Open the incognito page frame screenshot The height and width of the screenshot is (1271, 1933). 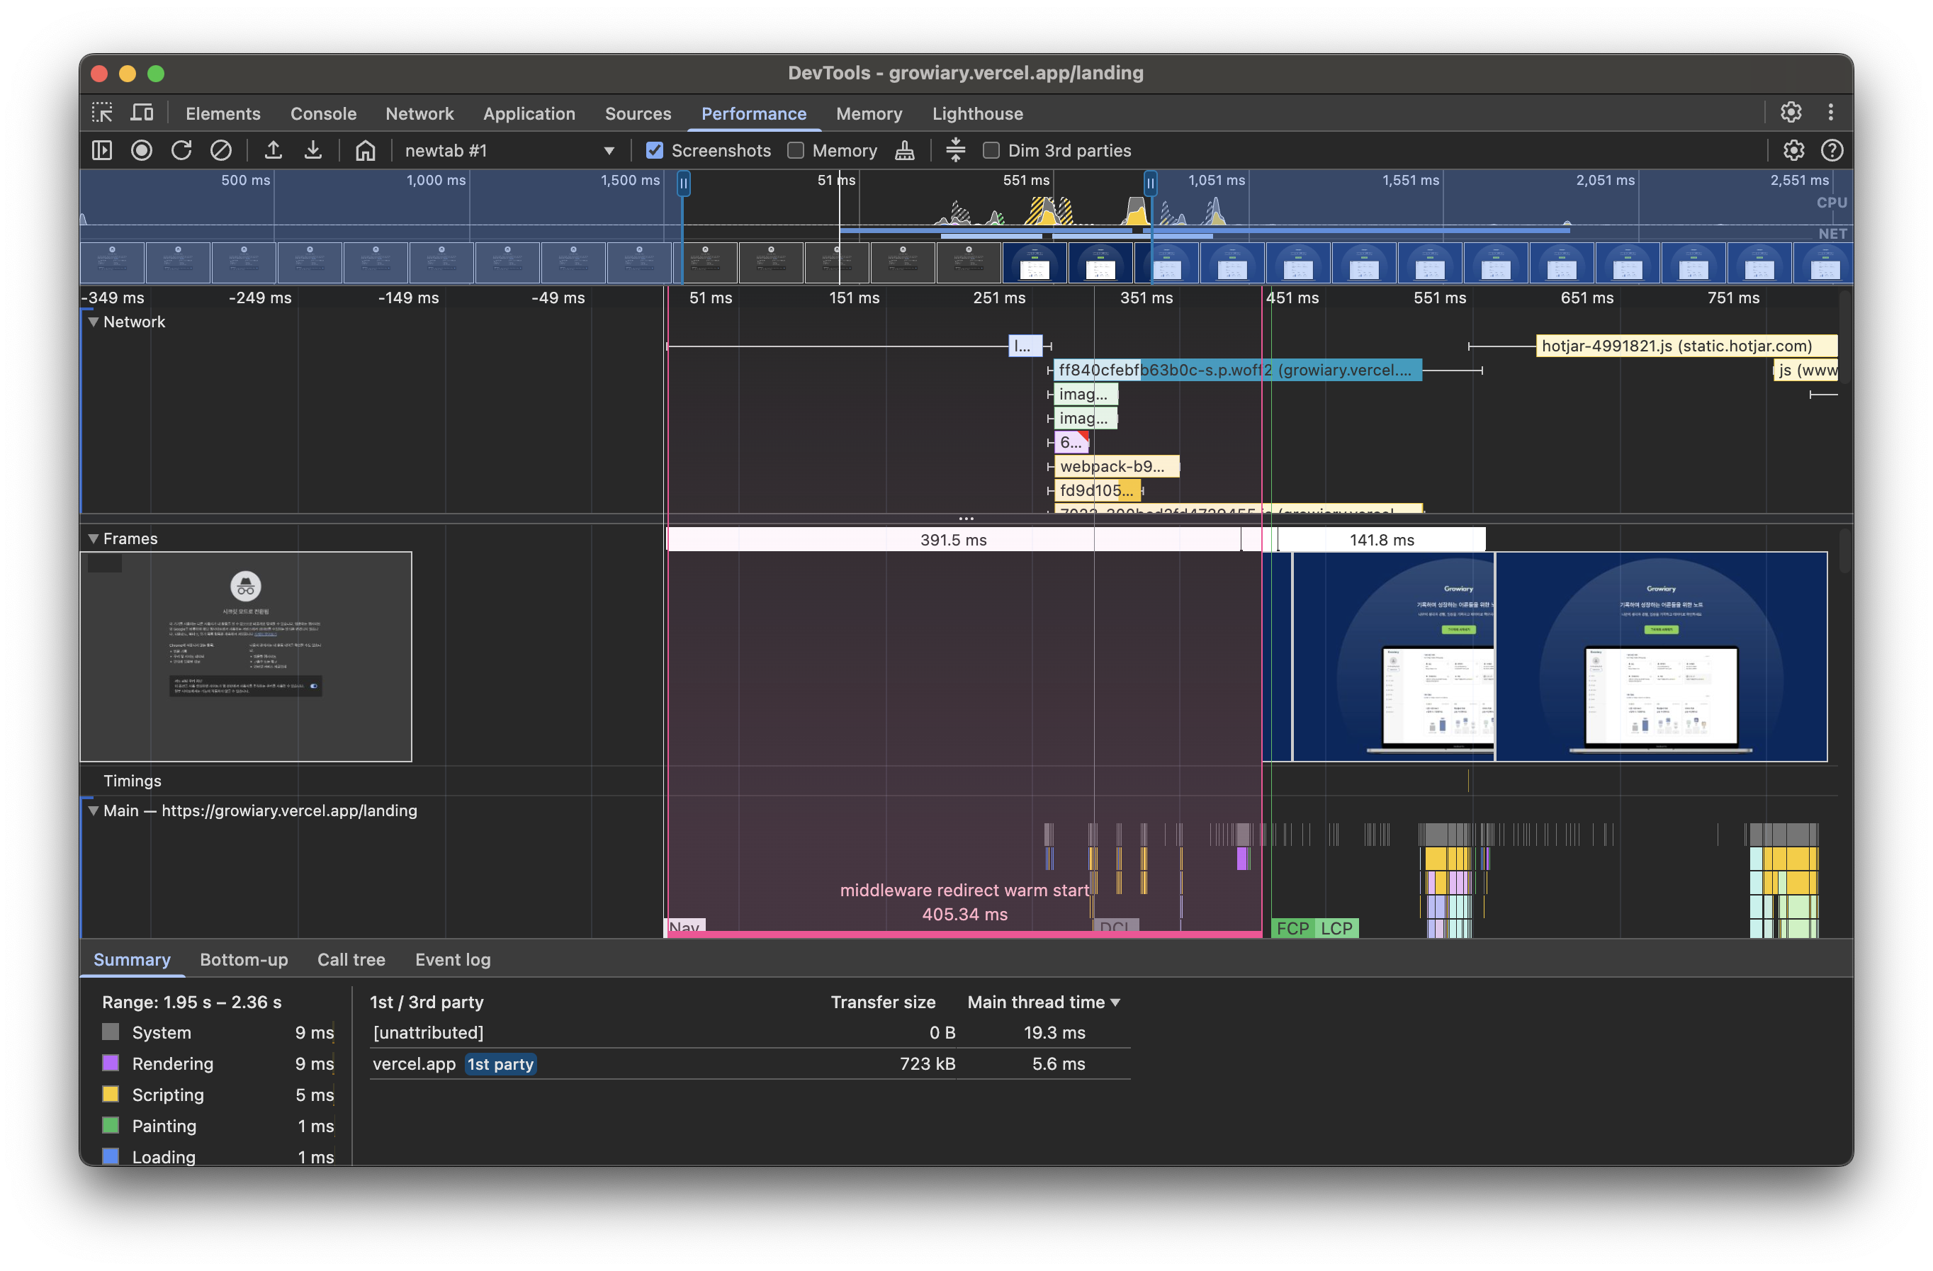[246, 656]
